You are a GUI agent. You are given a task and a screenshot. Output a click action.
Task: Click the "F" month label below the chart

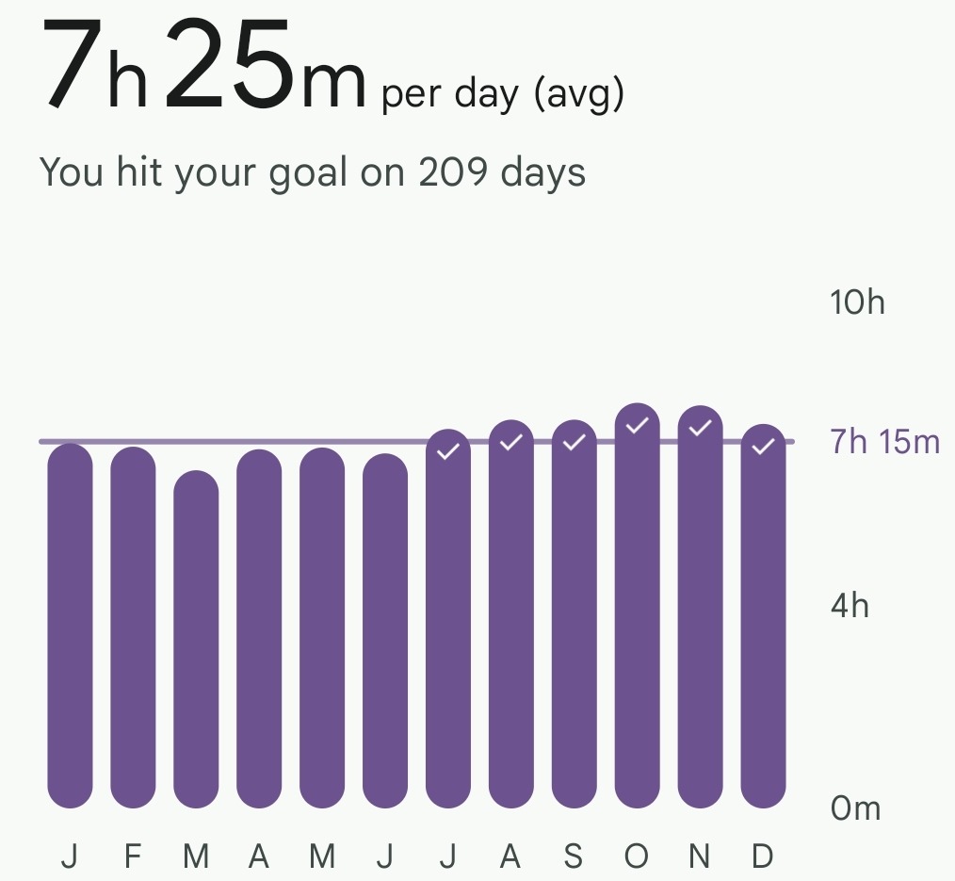(x=133, y=857)
